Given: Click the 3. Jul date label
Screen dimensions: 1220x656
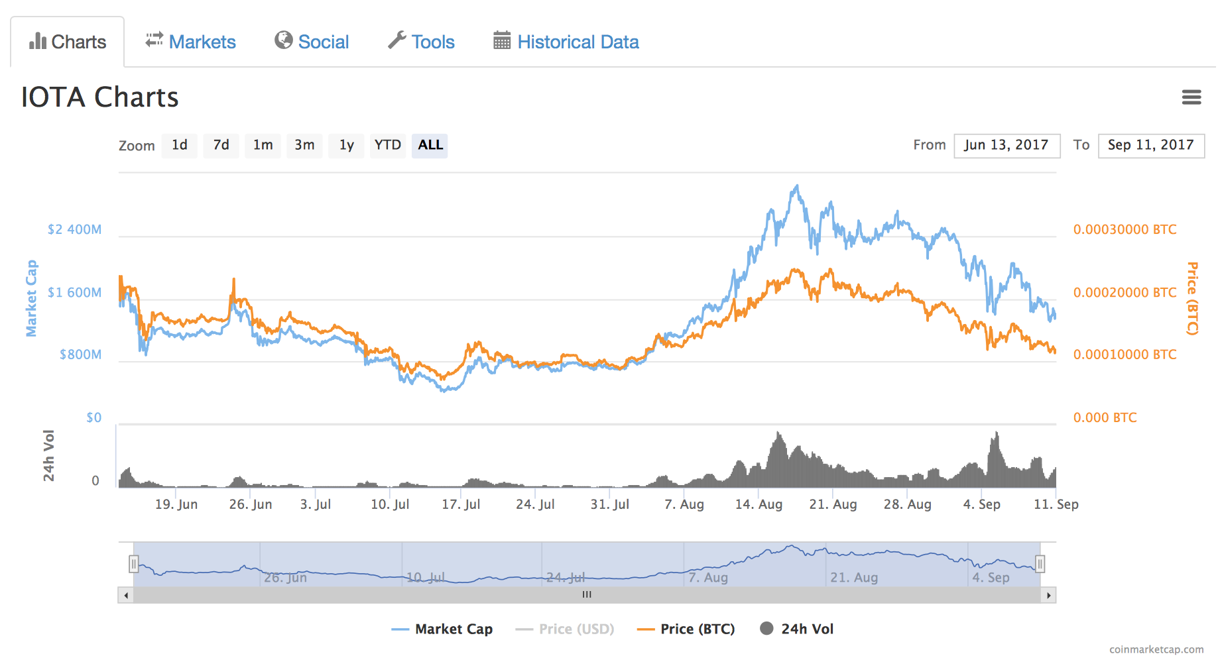Looking at the screenshot, I should tap(316, 504).
